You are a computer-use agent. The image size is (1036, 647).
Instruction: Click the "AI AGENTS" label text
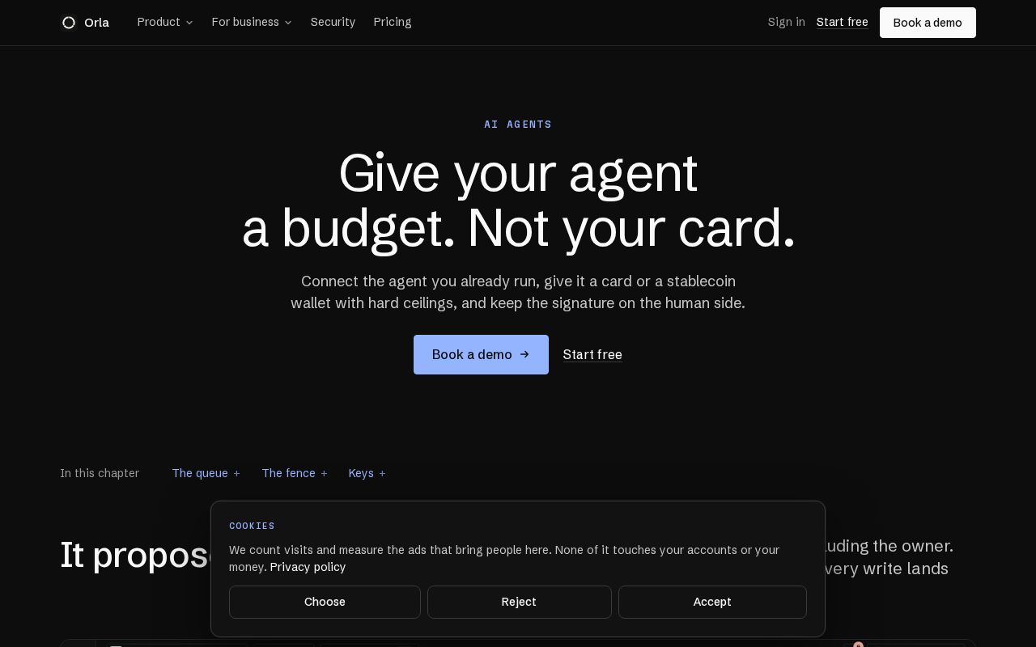click(x=518, y=125)
